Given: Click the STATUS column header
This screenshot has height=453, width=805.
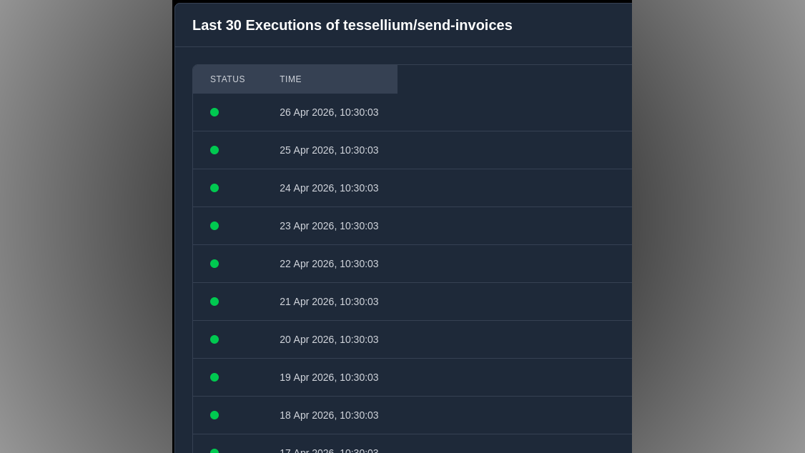Looking at the screenshot, I should [227, 79].
